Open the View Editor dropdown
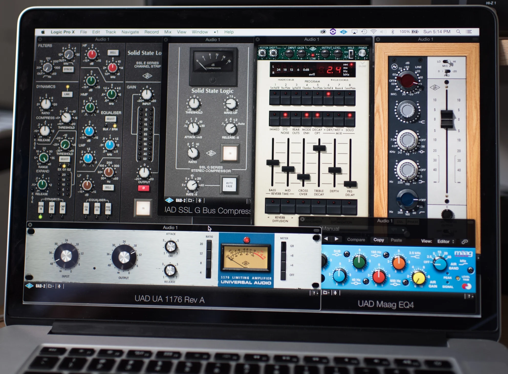Image resolution: width=508 pixels, height=374 pixels. tap(445, 241)
